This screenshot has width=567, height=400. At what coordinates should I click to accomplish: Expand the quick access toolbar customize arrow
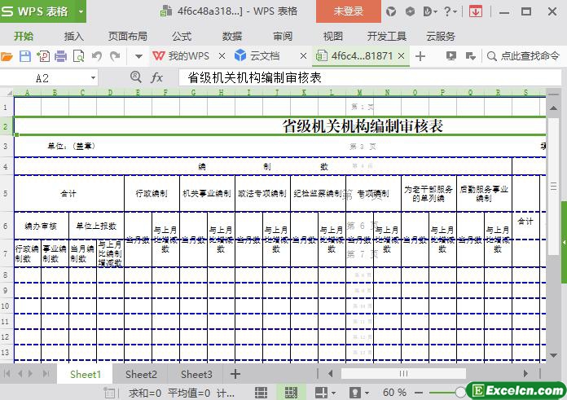[x=138, y=56]
